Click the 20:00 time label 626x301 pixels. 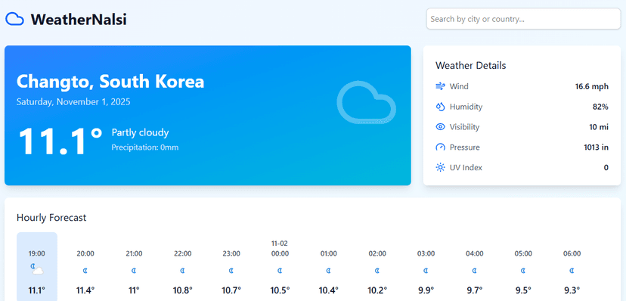coord(85,253)
